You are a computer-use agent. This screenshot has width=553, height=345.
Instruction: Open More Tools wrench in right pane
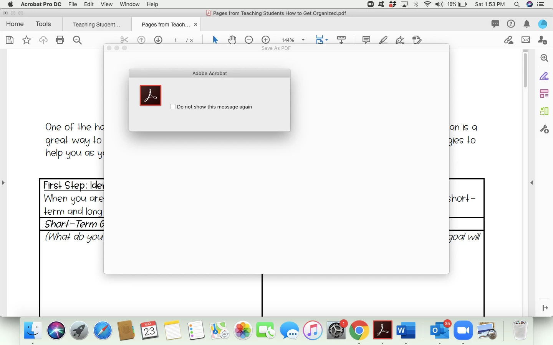[544, 129]
